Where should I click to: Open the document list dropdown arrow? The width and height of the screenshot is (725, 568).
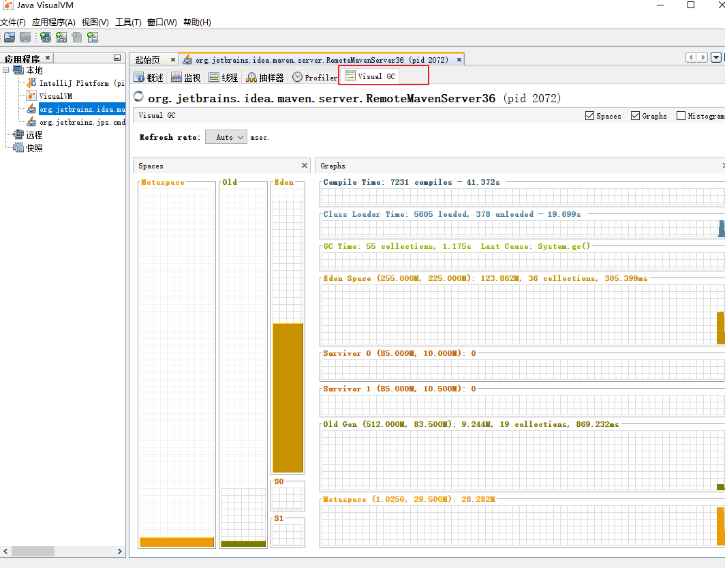pos(716,57)
